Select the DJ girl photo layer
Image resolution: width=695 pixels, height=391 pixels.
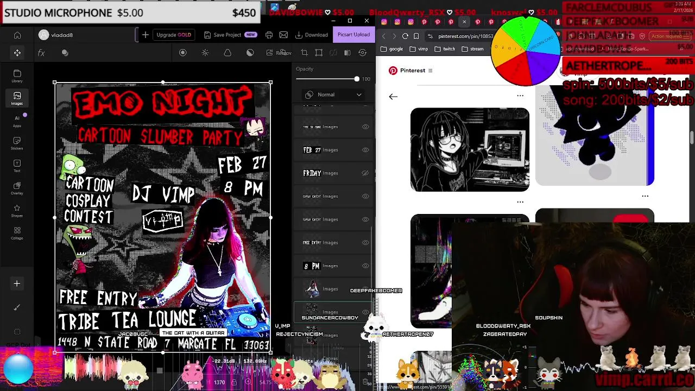pyautogui.click(x=333, y=289)
